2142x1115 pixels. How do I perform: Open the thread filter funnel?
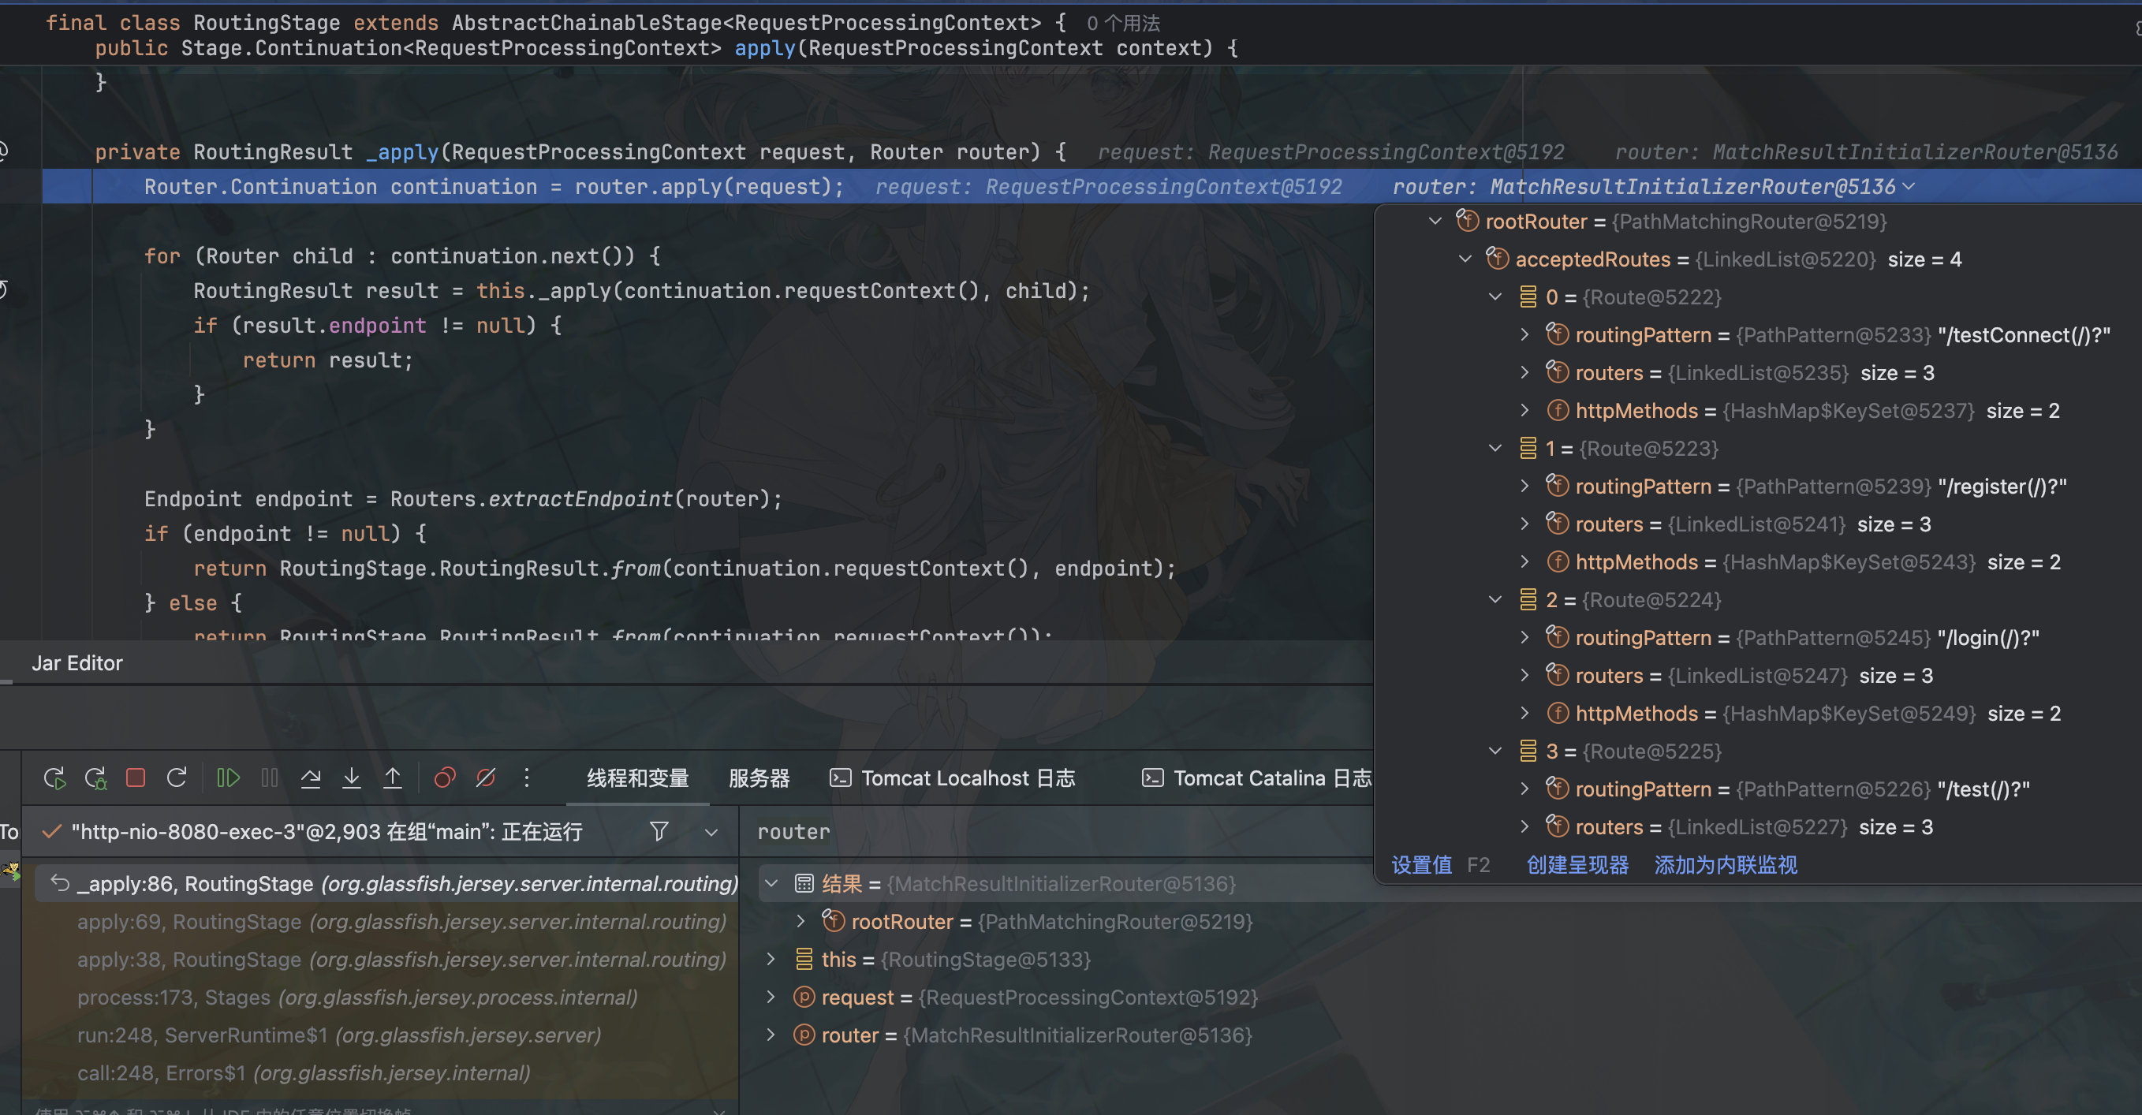pos(659,831)
